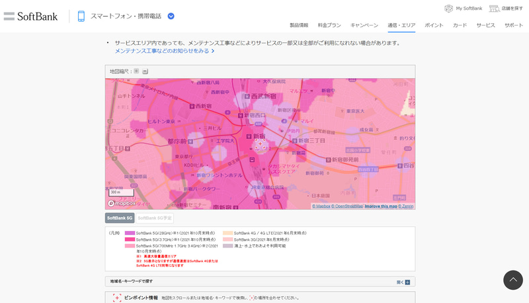The height and width of the screenshot is (303, 529).
Task: Click the タカシマヤタイムズスクエア label on map
Action: [x=284, y=169]
